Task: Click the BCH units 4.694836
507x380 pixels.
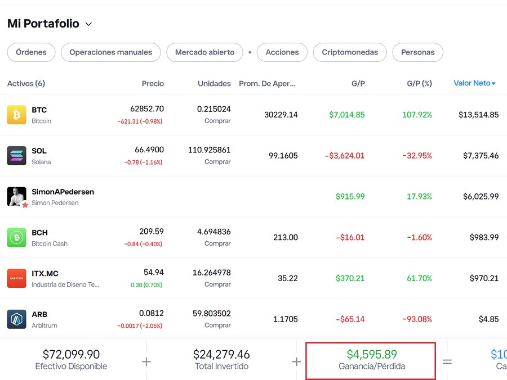Action: (214, 232)
